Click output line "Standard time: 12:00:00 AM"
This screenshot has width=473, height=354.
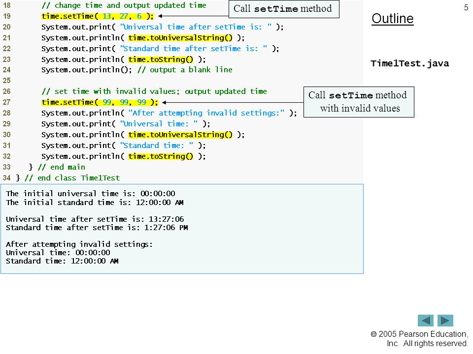[x=62, y=261]
